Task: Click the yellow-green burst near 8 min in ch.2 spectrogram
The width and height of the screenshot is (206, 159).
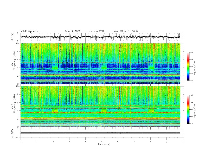Action: (151, 110)
